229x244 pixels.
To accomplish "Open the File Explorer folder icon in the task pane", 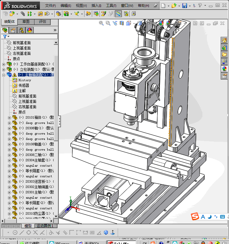I will coord(224,55).
